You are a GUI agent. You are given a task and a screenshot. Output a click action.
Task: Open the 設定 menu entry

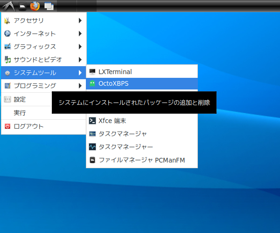pos(27,99)
